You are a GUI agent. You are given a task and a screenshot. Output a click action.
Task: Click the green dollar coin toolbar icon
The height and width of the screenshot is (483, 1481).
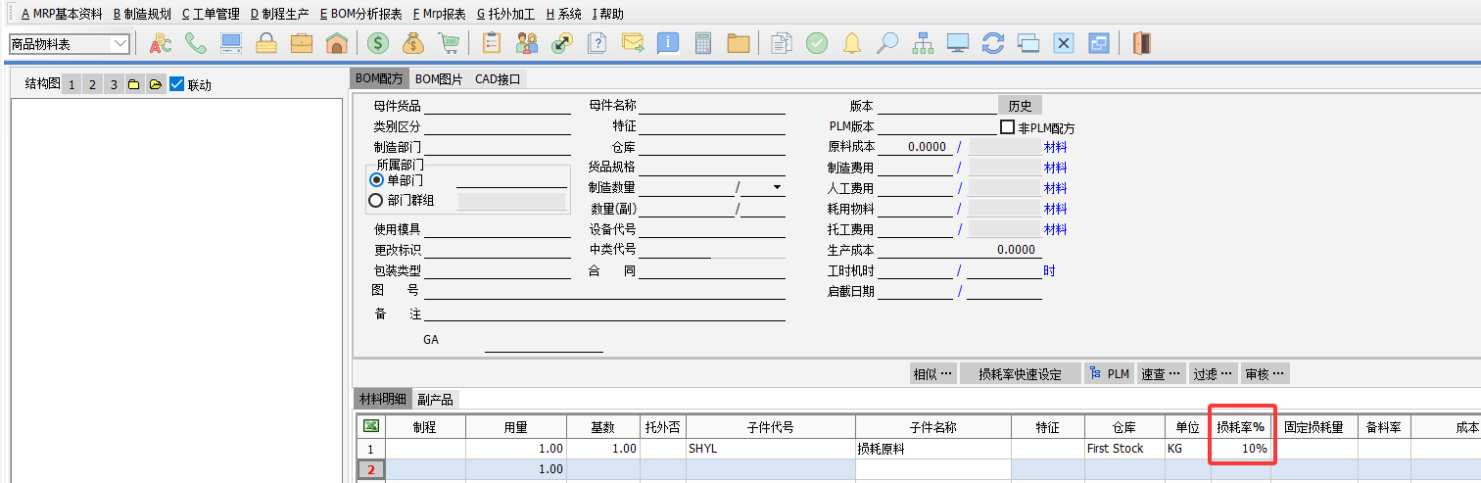tap(377, 43)
